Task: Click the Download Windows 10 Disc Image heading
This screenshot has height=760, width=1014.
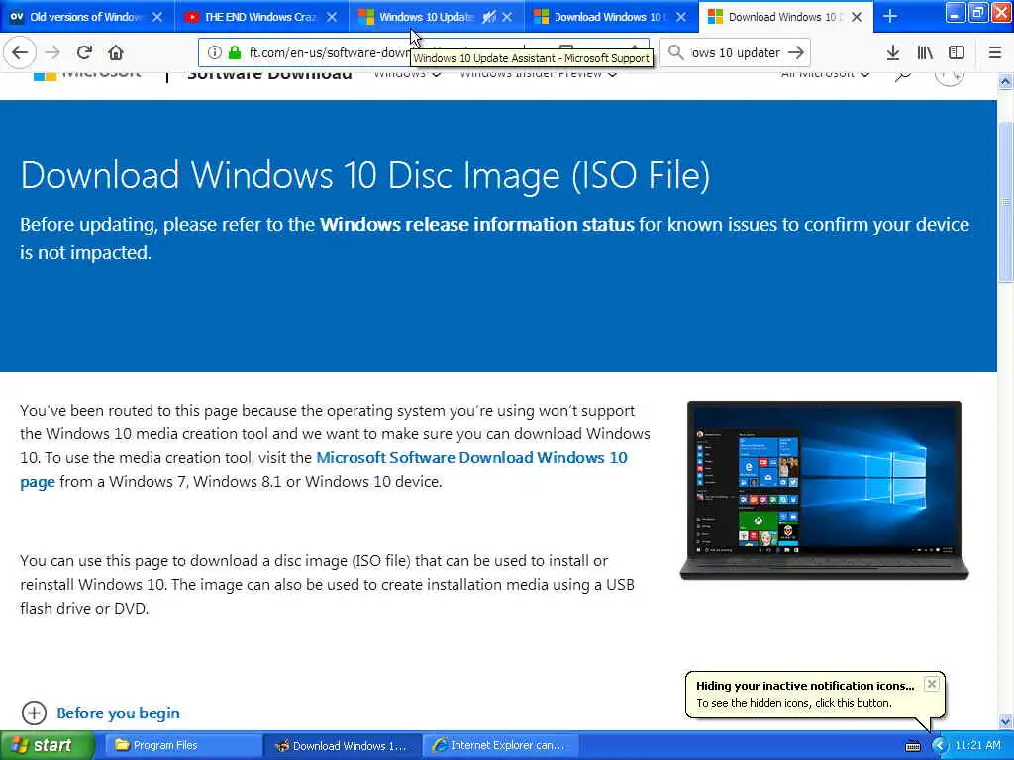Action: 365,175
